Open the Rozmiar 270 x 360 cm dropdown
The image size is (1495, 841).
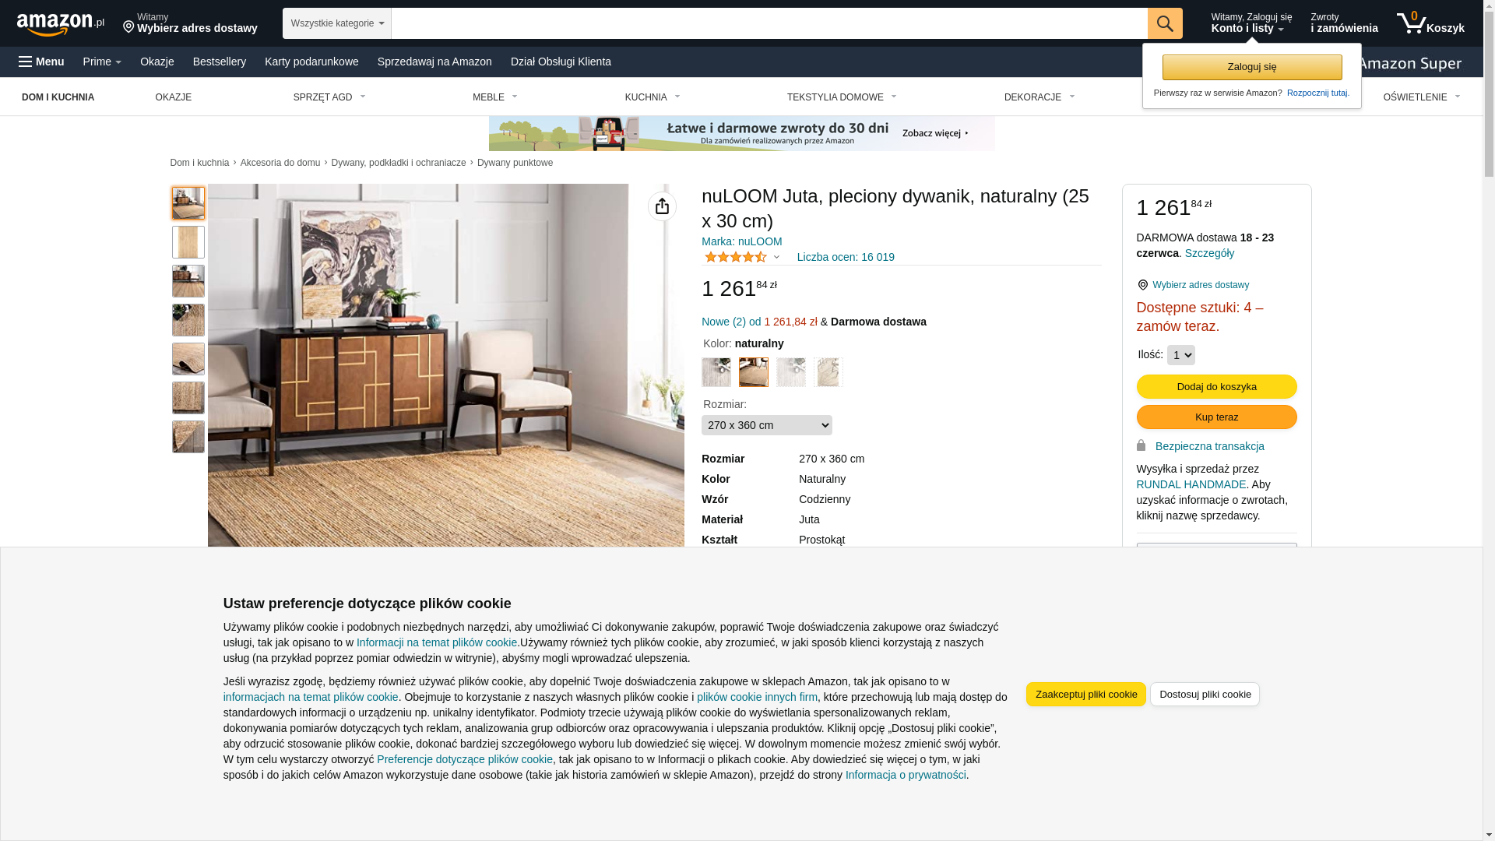(767, 425)
